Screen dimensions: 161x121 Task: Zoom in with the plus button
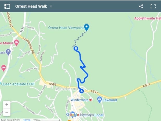tap(7, 105)
